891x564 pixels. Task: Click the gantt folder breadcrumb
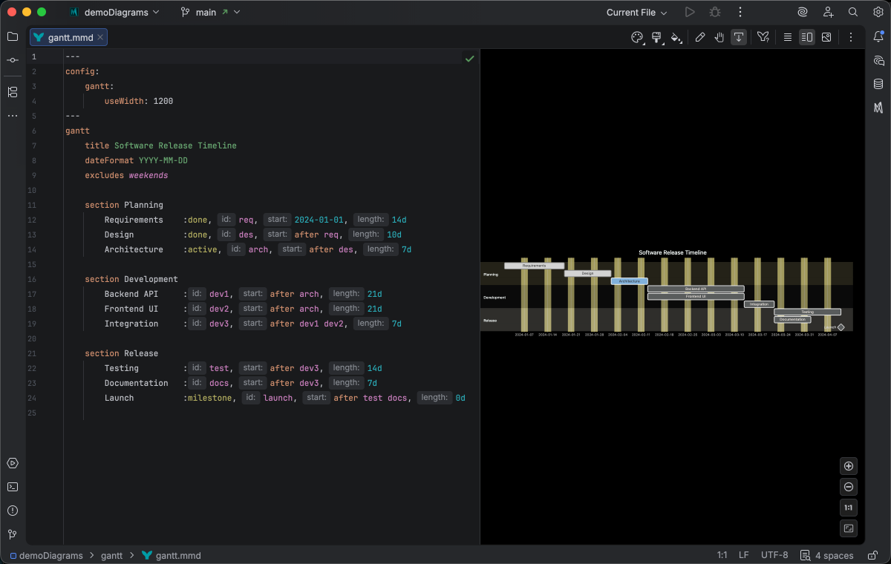click(x=111, y=555)
